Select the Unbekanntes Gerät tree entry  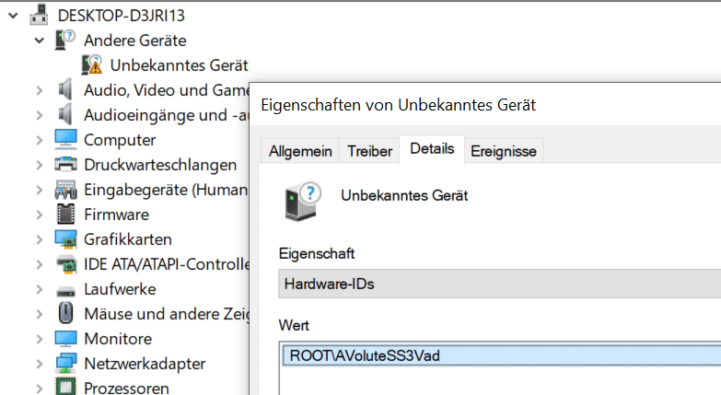(179, 64)
